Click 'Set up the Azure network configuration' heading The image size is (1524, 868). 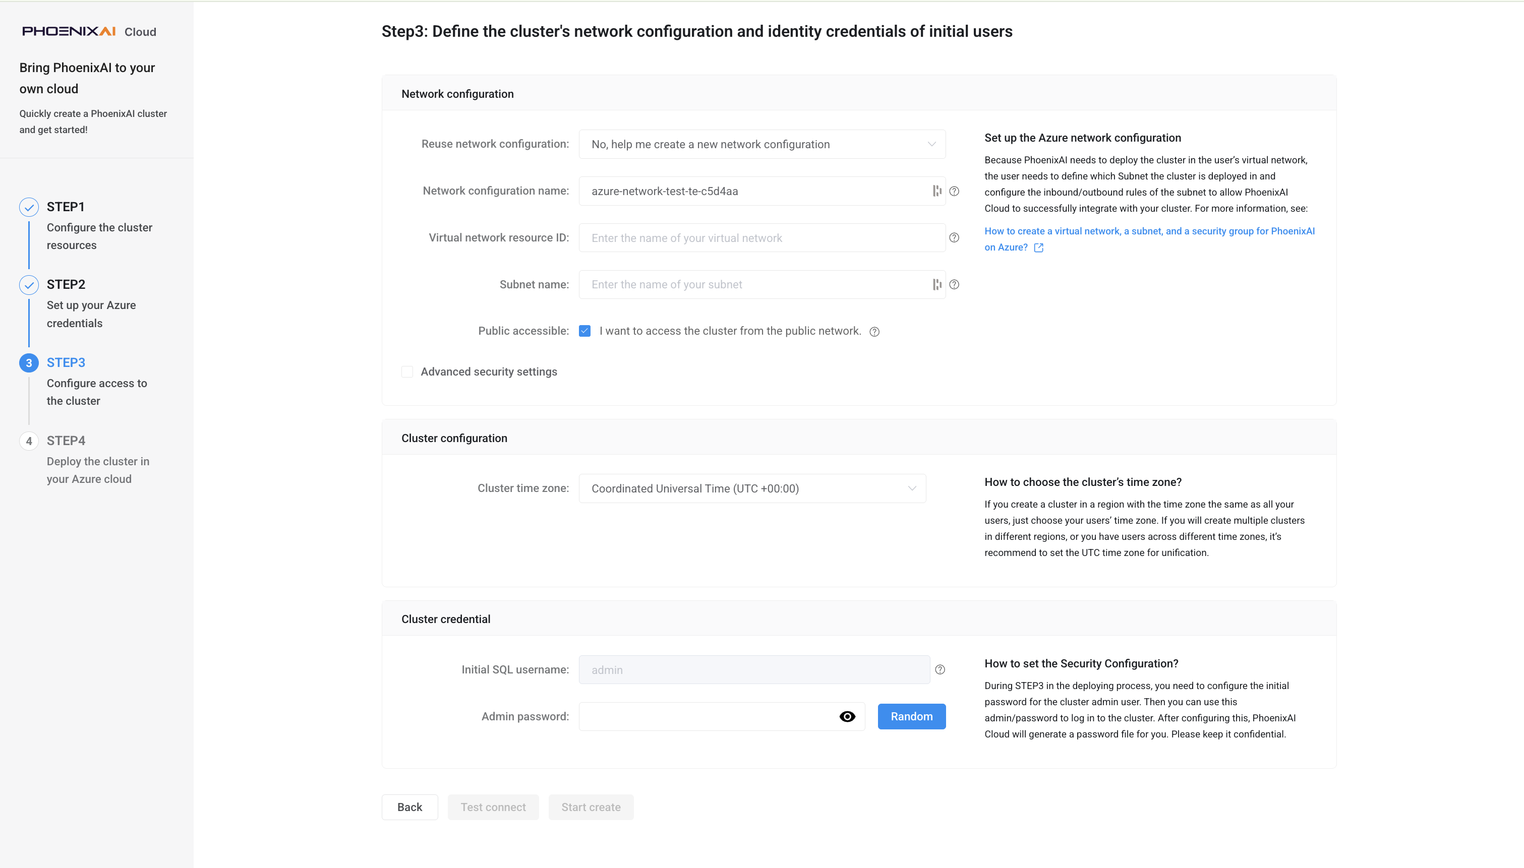(x=1083, y=138)
